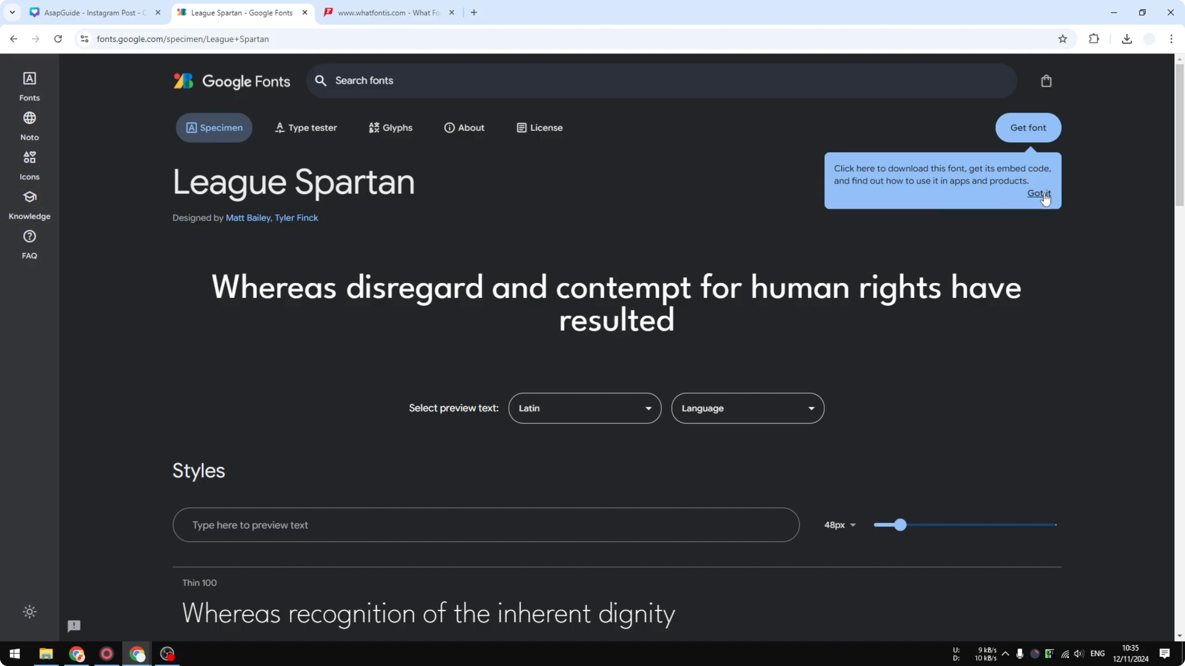1185x666 pixels.
Task: Open the whatfontis.com browser tab
Action: pyautogui.click(x=389, y=13)
